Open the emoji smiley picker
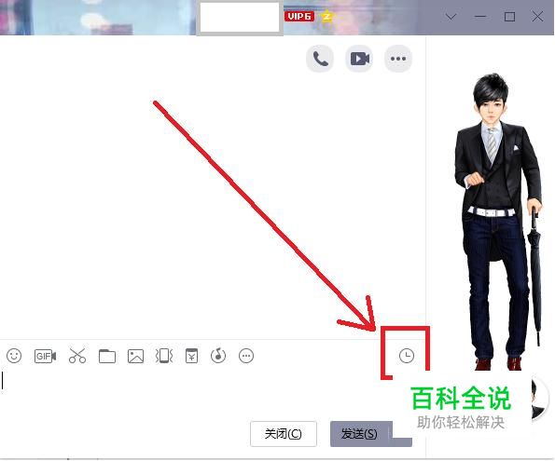 coord(14,356)
